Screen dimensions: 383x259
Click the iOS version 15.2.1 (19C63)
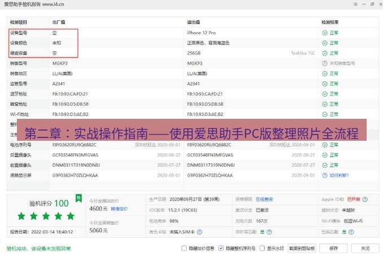(x=182, y=210)
